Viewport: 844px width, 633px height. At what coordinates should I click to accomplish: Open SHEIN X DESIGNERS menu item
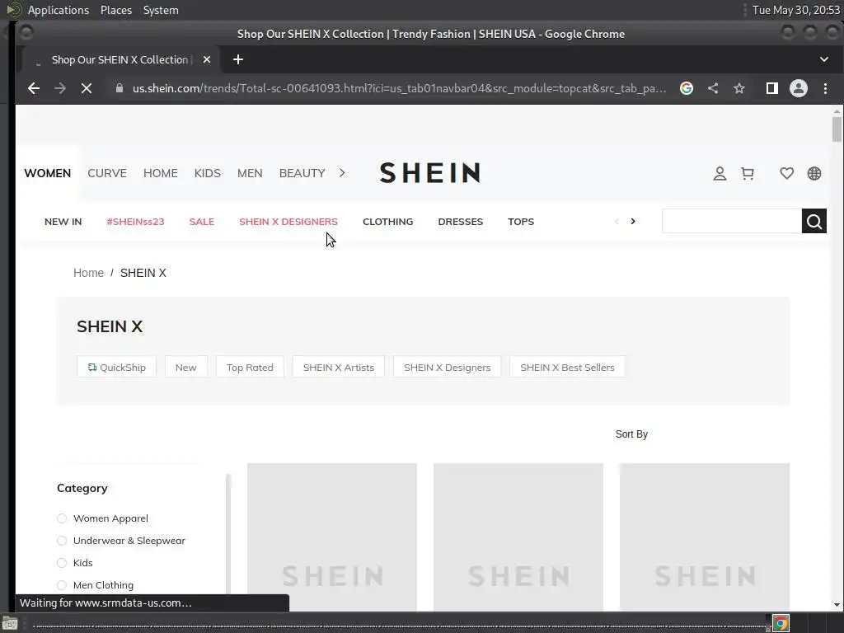point(288,222)
